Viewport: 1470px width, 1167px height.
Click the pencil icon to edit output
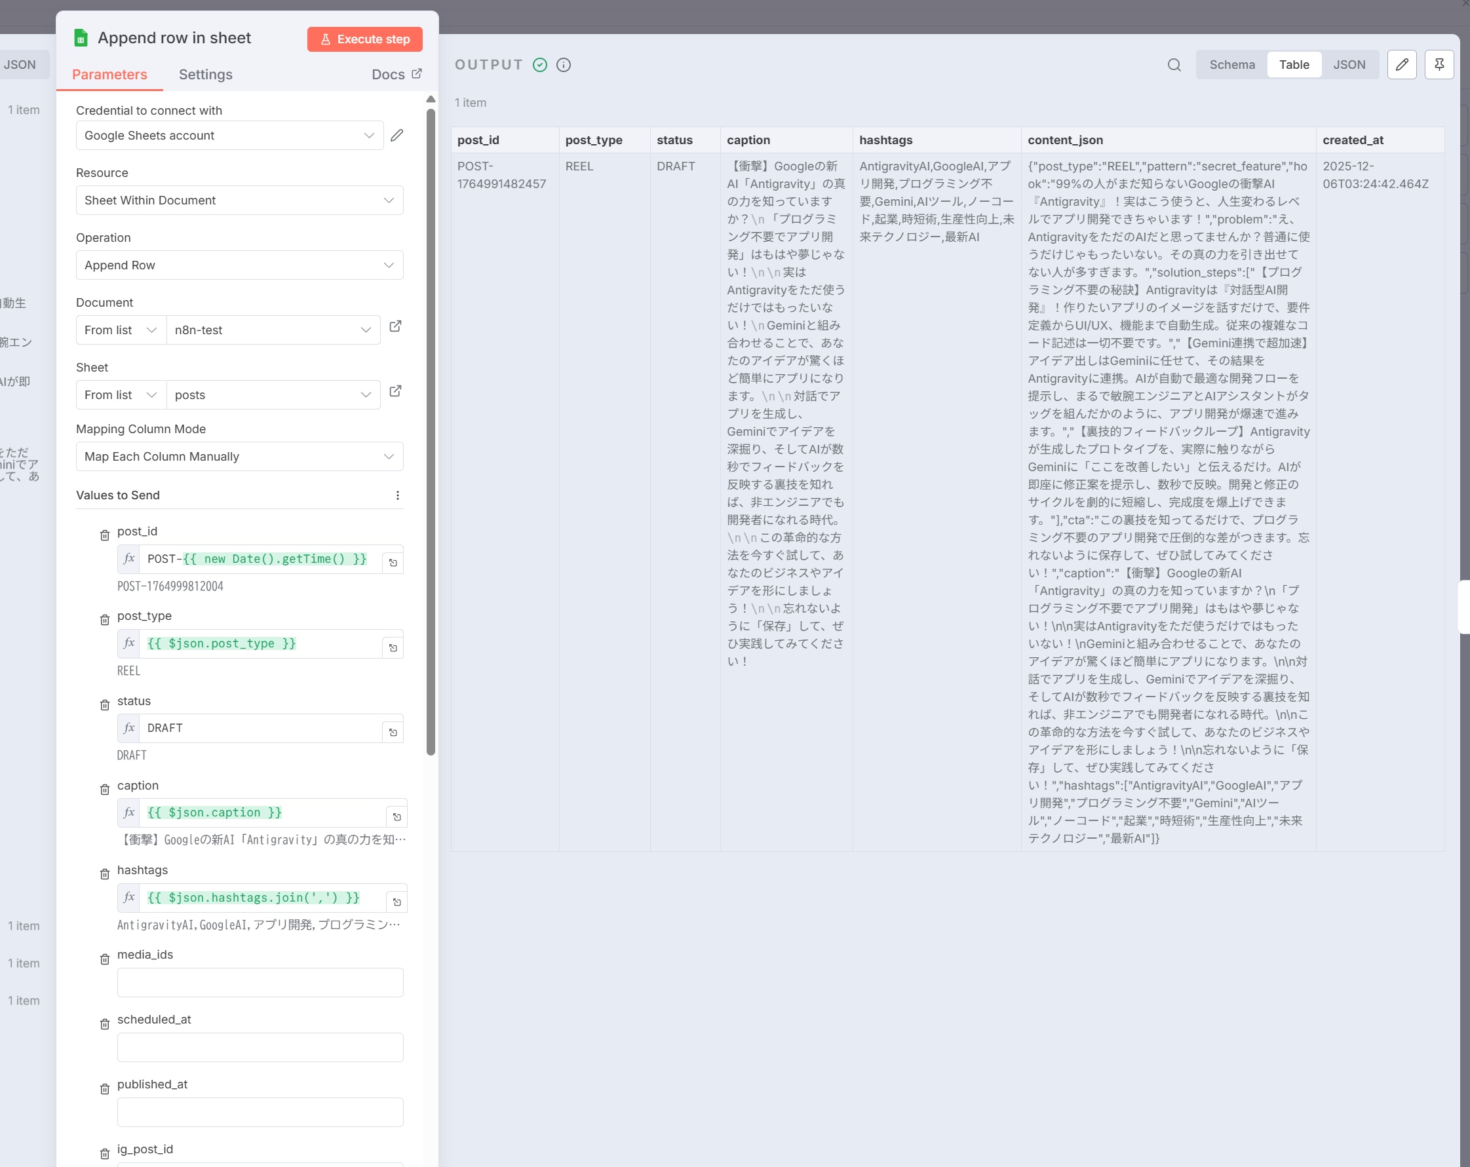tap(1401, 65)
